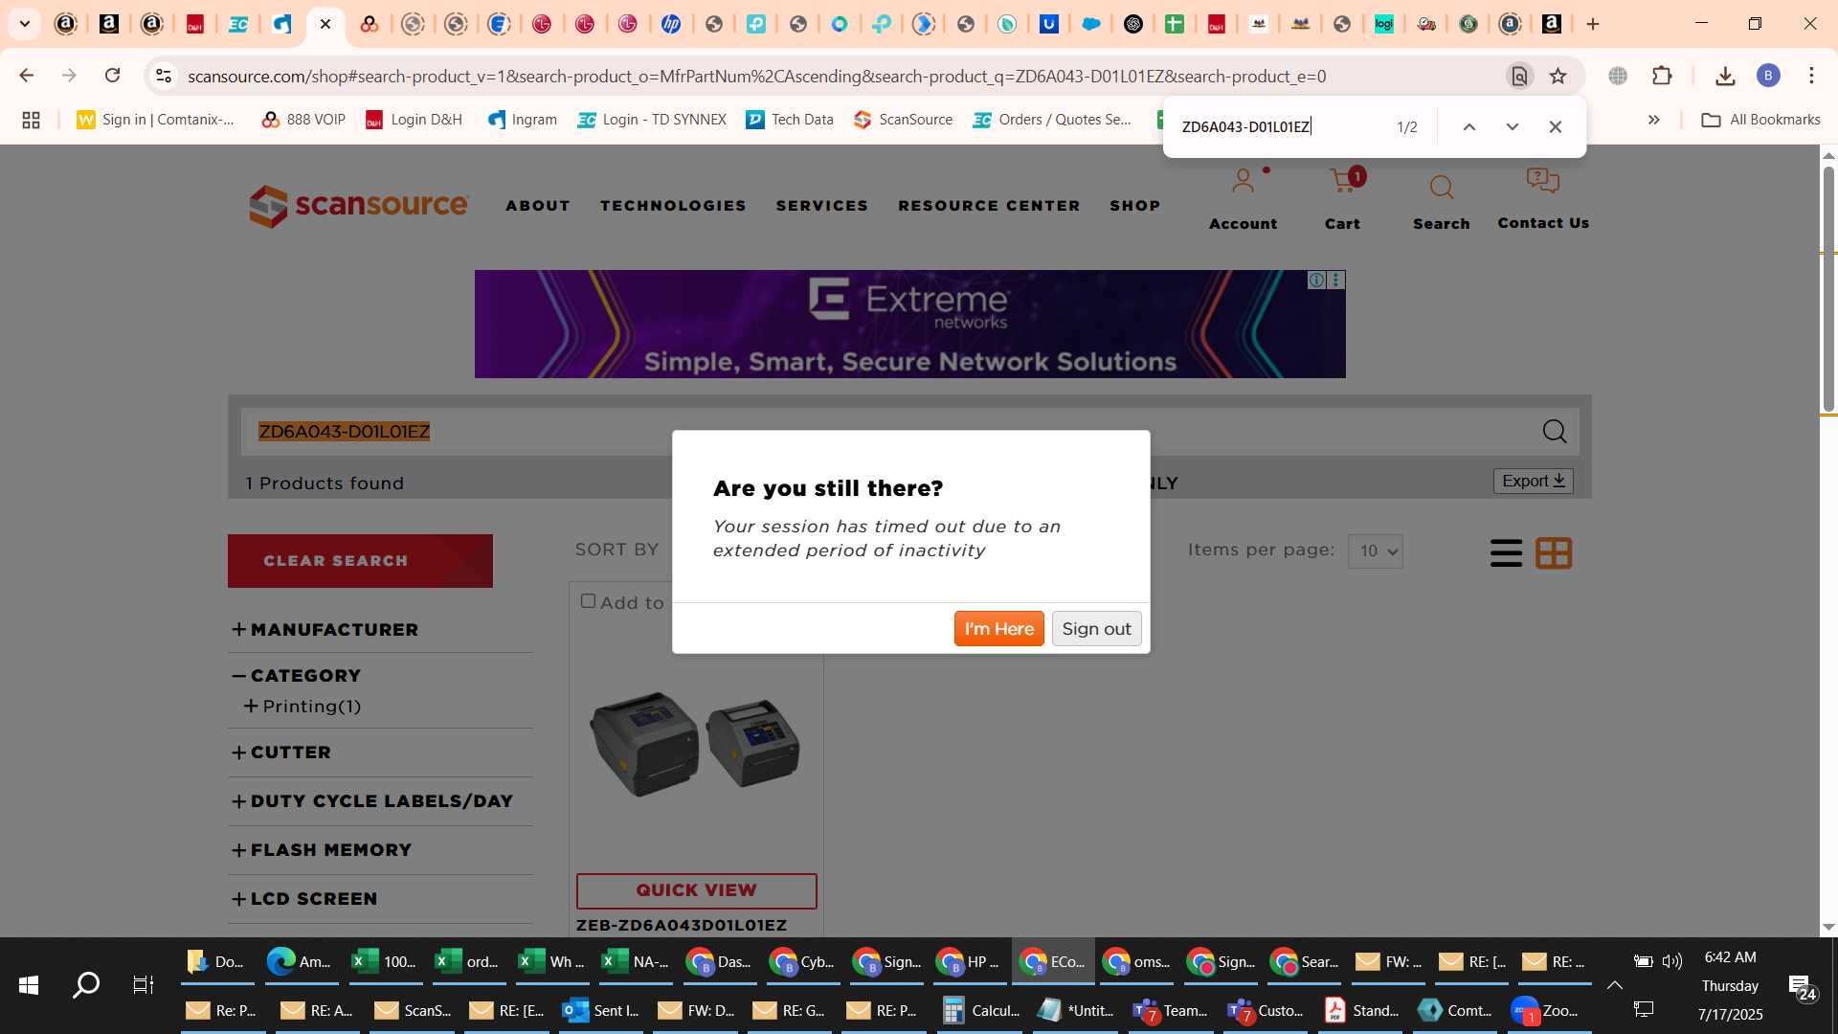Open the SHOP menu

click(1135, 206)
